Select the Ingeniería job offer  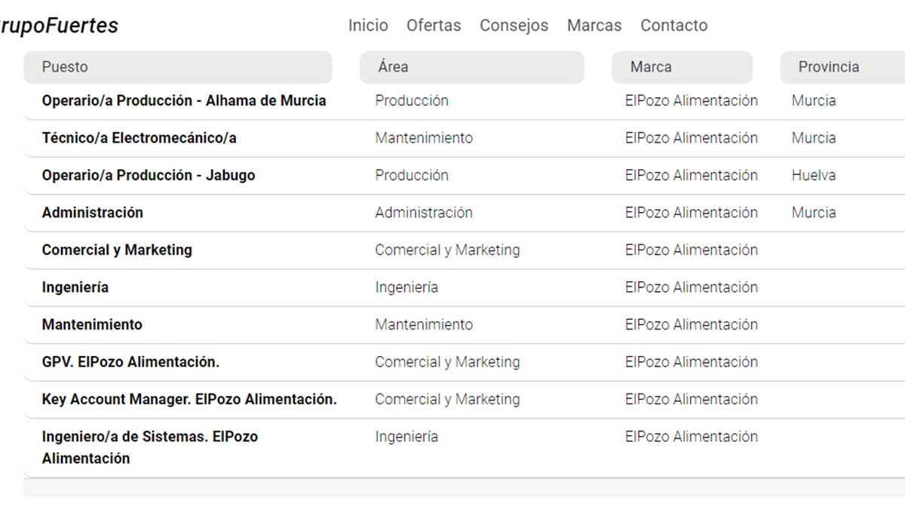(75, 287)
